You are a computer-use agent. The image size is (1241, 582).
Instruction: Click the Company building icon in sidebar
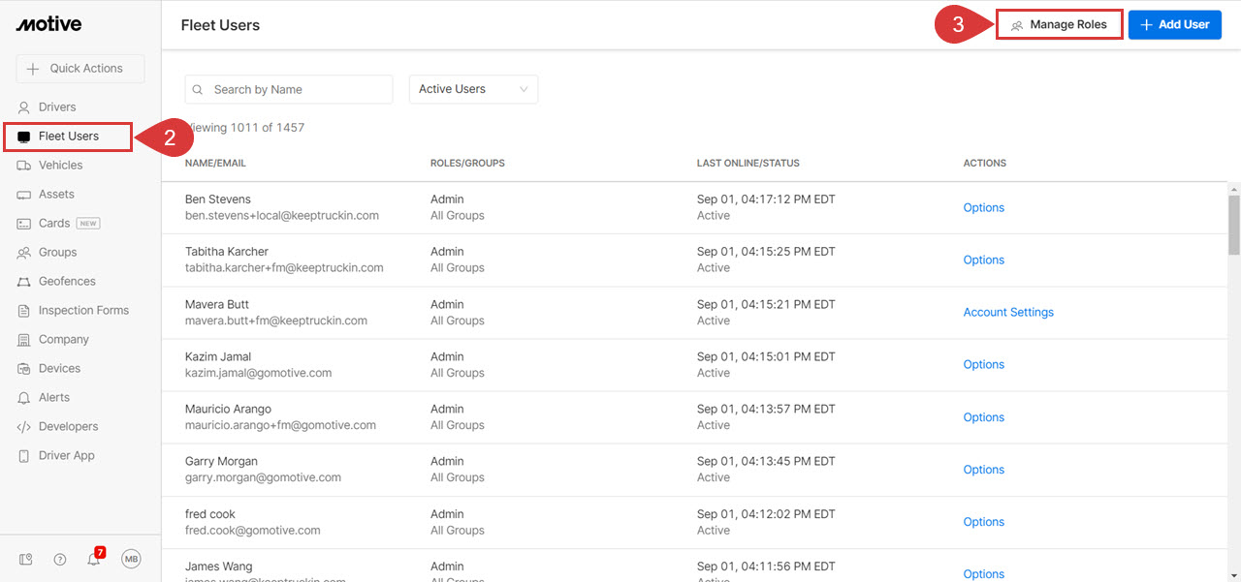pyautogui.click(x=24, y=340)
